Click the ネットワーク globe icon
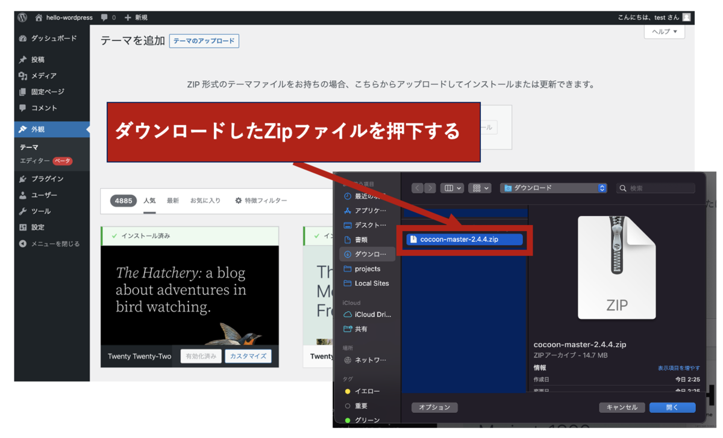This screenshot has height=438, width=723. click(347, 360)
